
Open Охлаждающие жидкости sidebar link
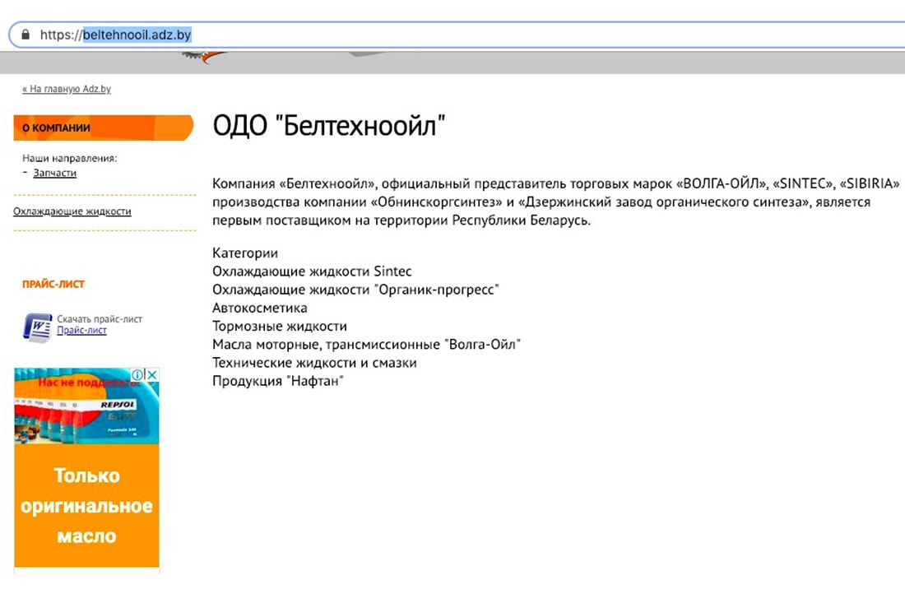click(72, 211)
